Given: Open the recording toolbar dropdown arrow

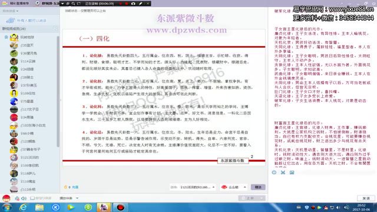Looking at the screenshot, I should click(x=62, y=4).
